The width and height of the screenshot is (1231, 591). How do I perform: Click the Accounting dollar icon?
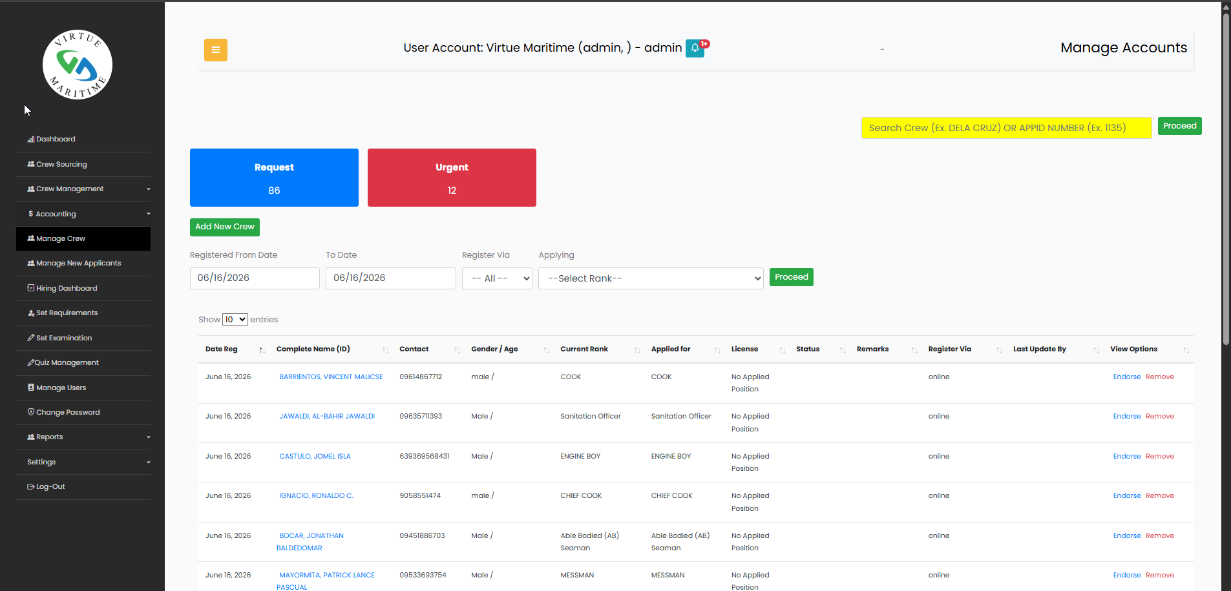pos(30,214)
